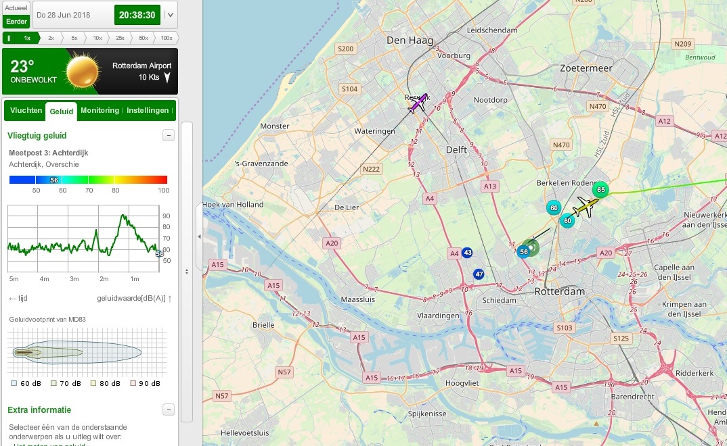Click the Hoek van Holland label
Screen dimensions: 727x446
pyautogui.click(x=233, y=205)
